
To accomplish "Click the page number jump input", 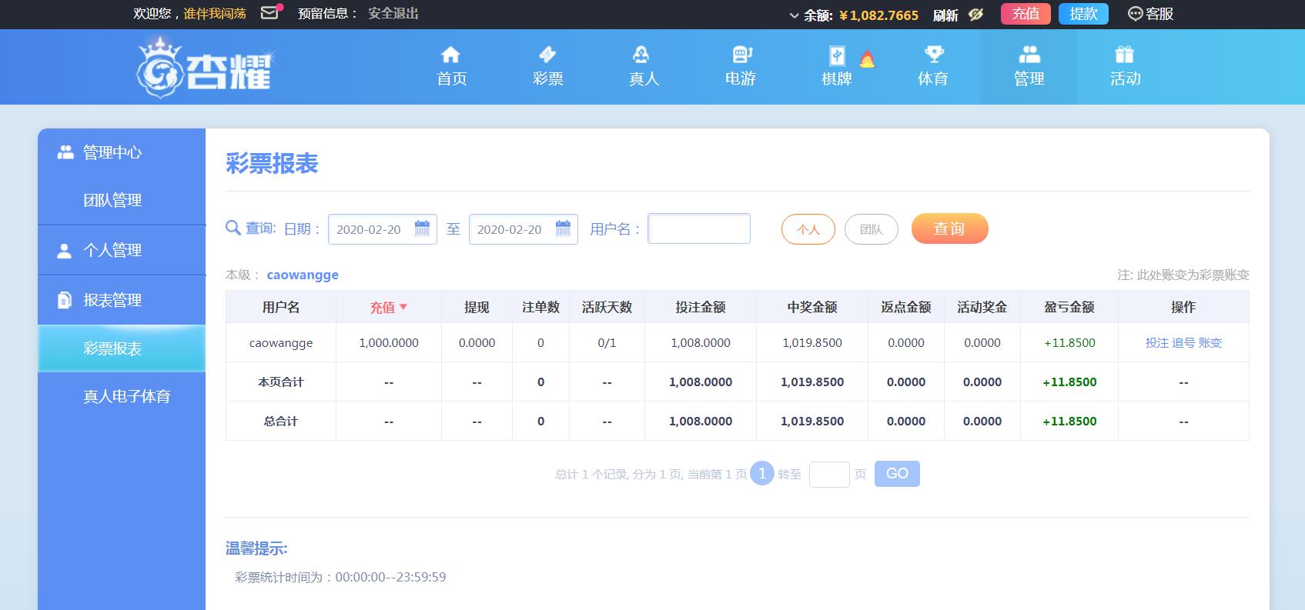I will point(829,475).
